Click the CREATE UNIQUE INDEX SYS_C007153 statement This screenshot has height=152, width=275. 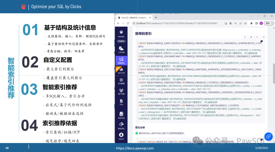point(186,142)
